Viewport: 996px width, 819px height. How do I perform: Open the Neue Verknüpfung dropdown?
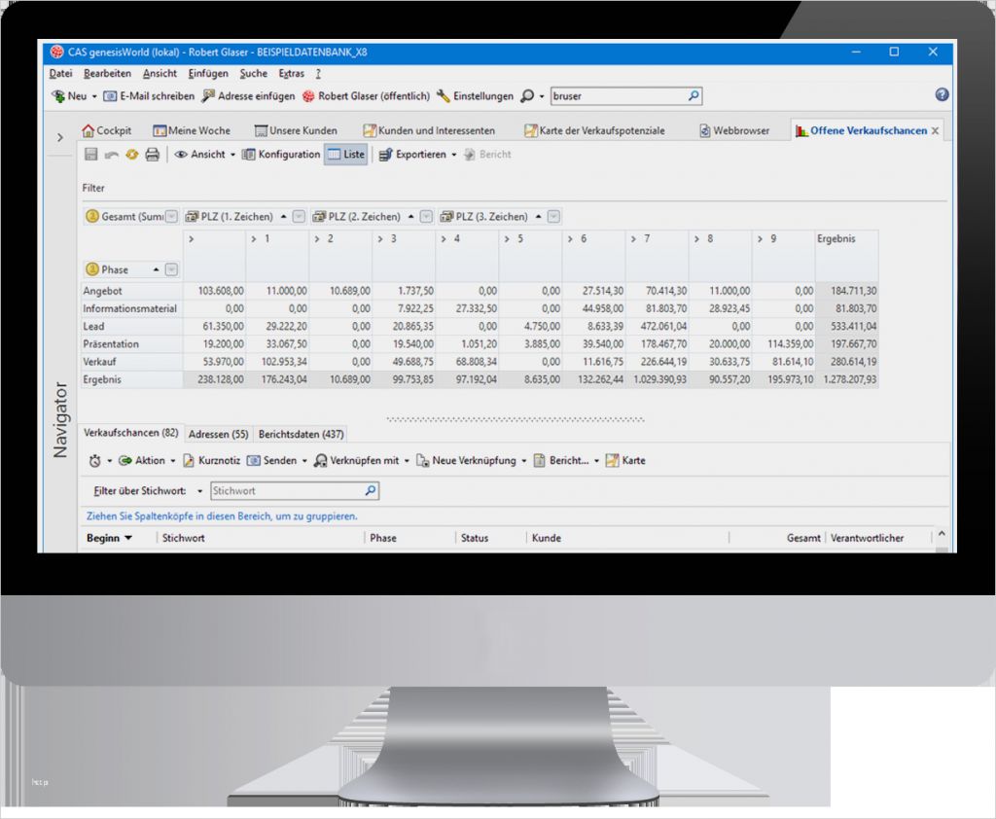(477, 460)
